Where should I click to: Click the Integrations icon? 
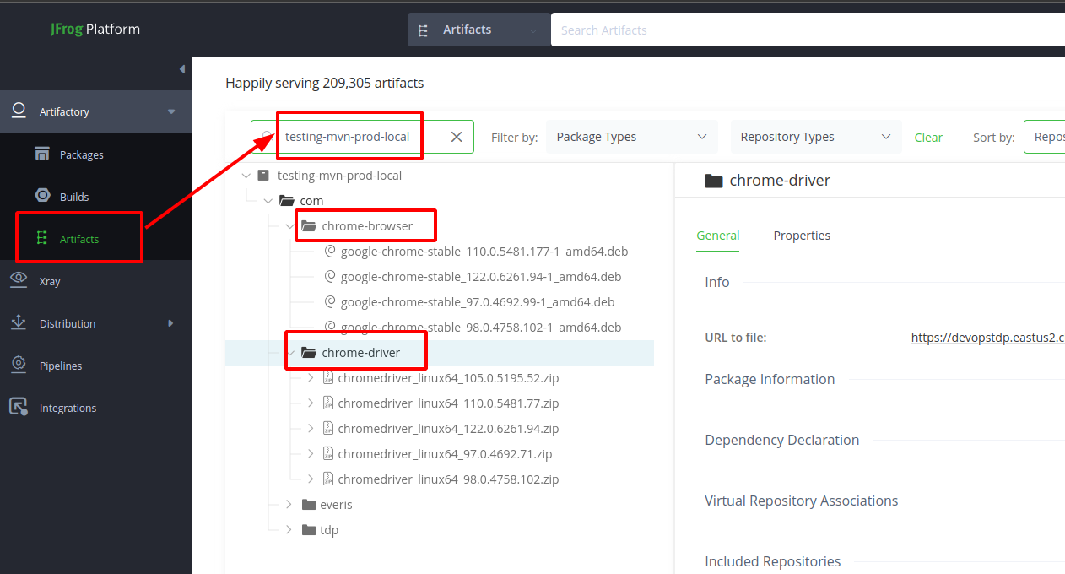[18, 407]
